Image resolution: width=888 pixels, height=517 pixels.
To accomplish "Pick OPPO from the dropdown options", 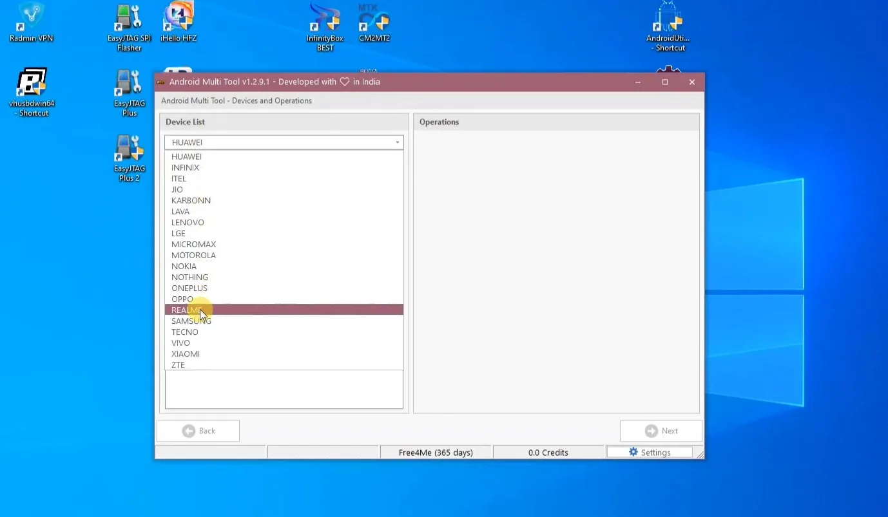I will (x=284, y=299).
